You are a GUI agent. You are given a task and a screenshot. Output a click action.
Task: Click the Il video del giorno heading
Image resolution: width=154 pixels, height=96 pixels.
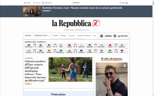(112, 59)
